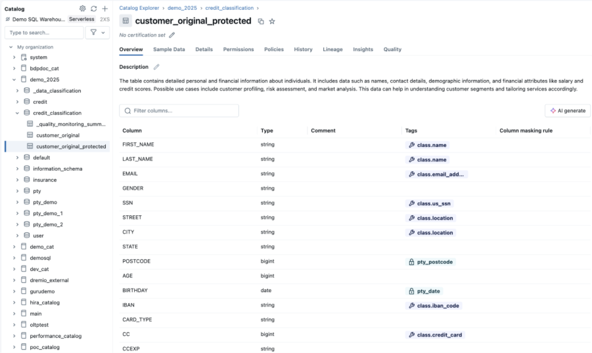This screenshot has width=592, height=353.
Task: Open the Permissions tab
Action: tap(239, 49)
